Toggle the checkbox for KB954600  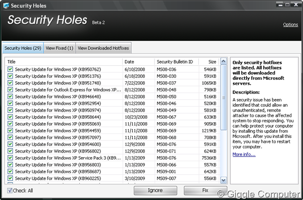pyautogui.click(x=10, y=144)
